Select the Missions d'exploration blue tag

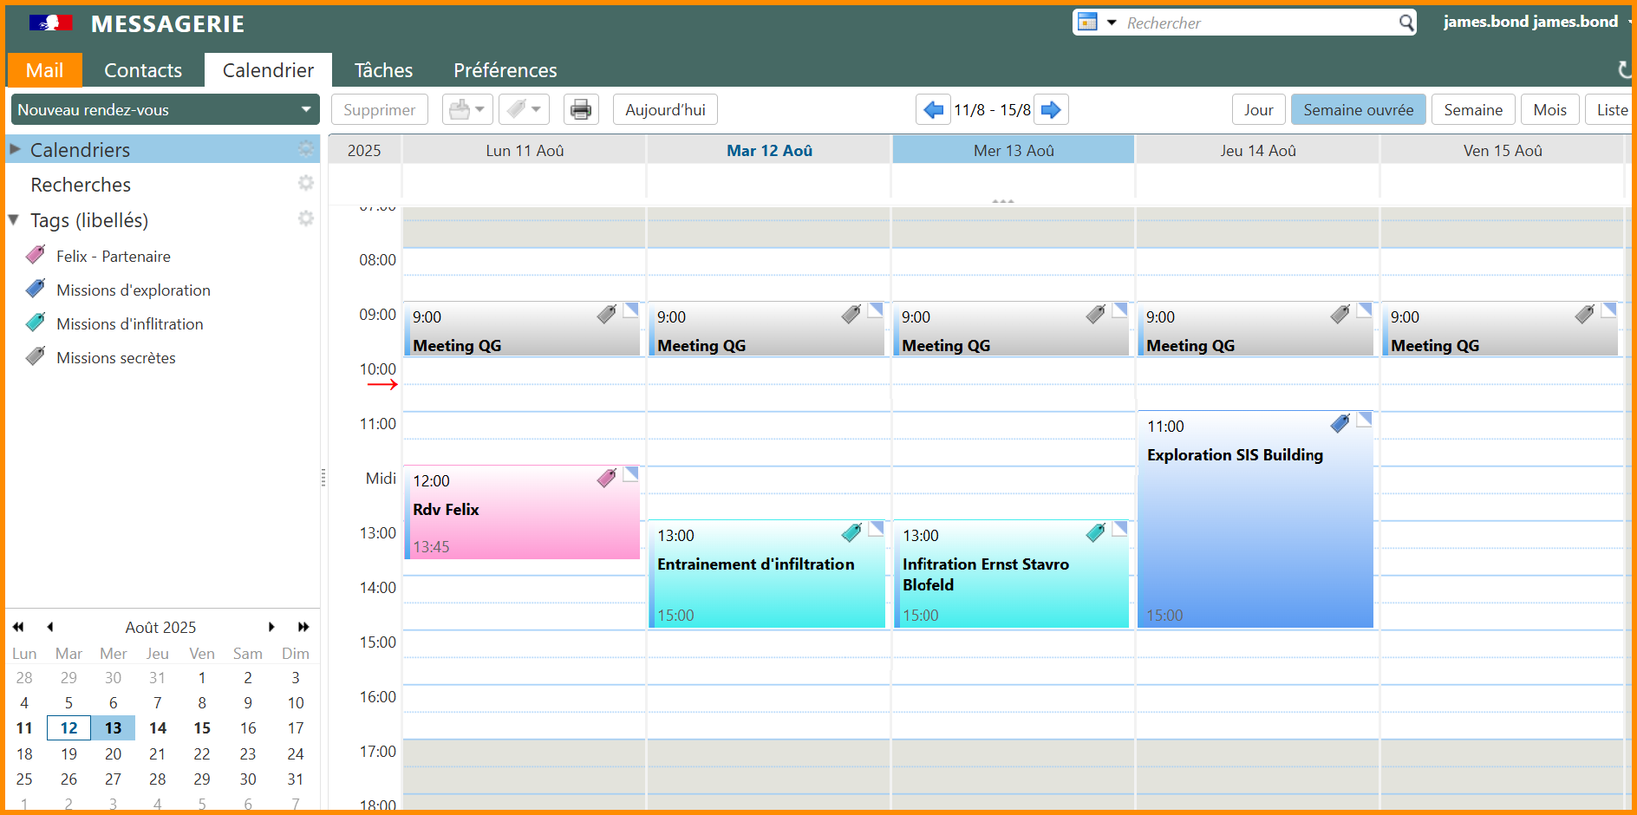(x=133, y=290)
